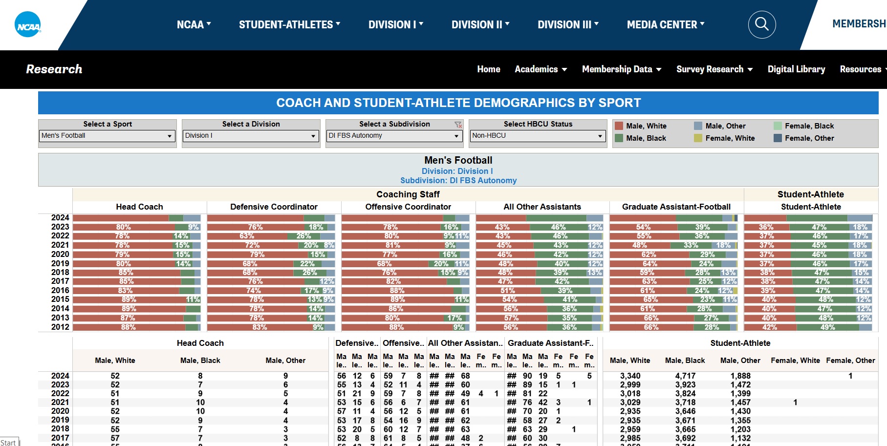Open the Research Home link
The height and width of the screenshot is (446, 887).
click(x=489, y=69)
